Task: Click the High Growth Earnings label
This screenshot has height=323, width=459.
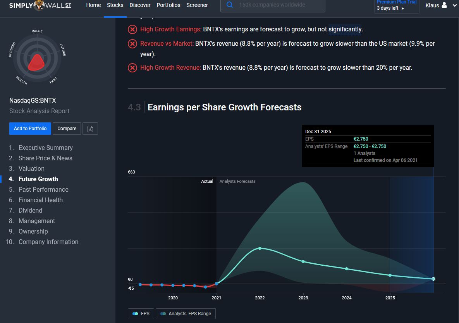Action: tap(171, 29)
